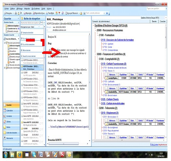Open 2110 - Dossiers de Cabinet de formation link

[x=117, y=40]
